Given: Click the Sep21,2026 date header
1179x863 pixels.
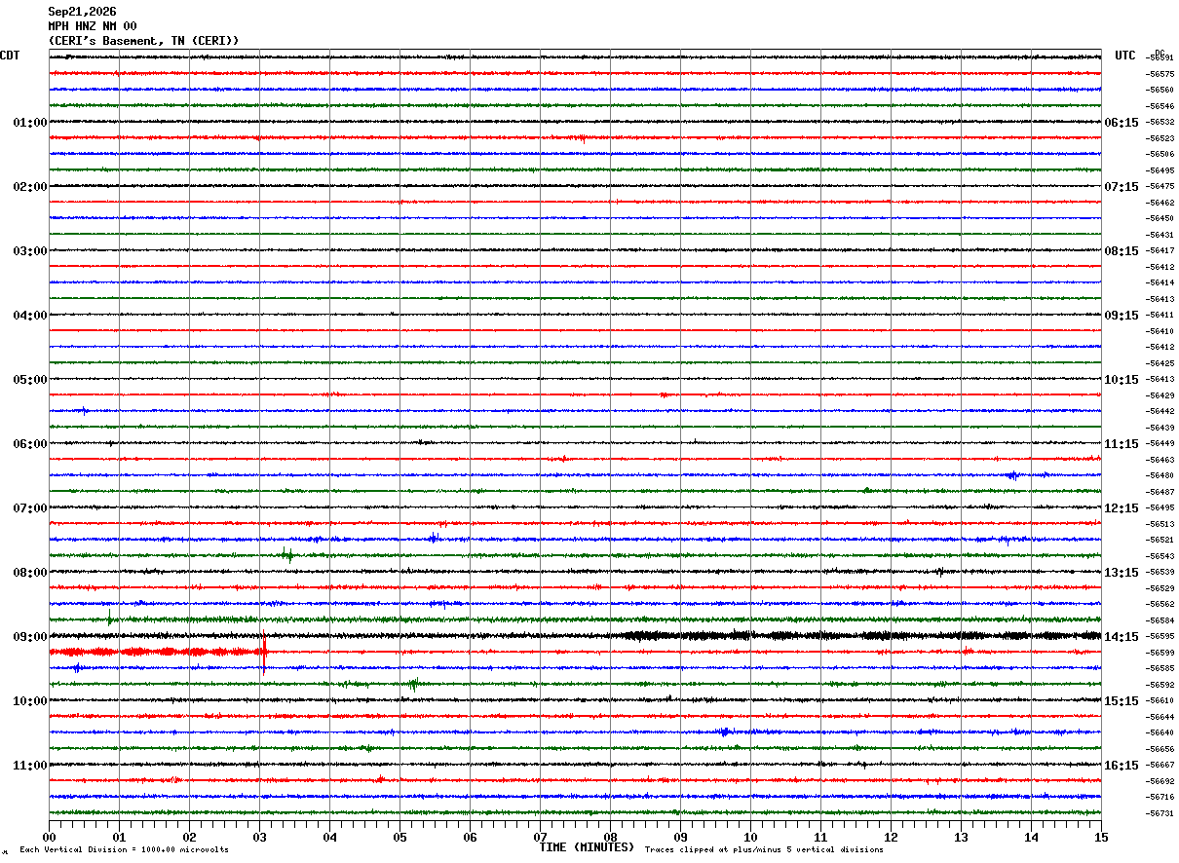Looking at the screenshot, I should point(82,12).
